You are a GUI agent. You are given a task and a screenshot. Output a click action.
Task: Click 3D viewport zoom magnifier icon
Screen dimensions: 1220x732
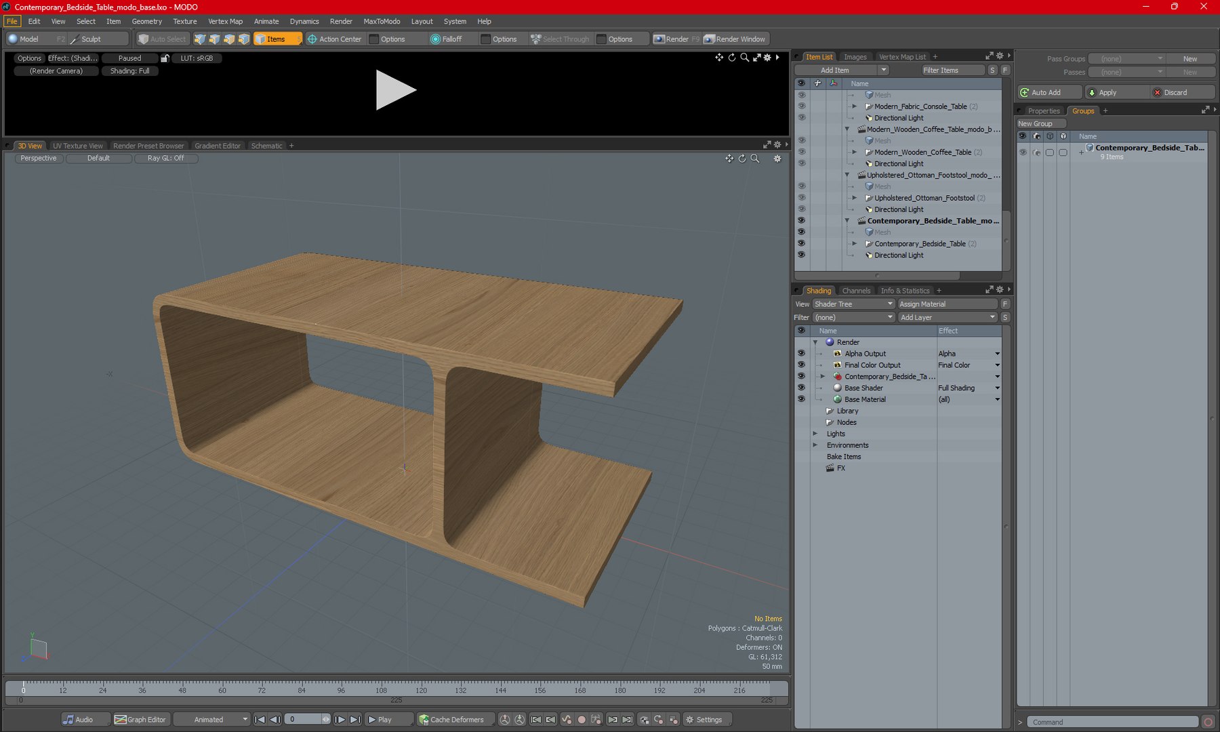point(755,158)
